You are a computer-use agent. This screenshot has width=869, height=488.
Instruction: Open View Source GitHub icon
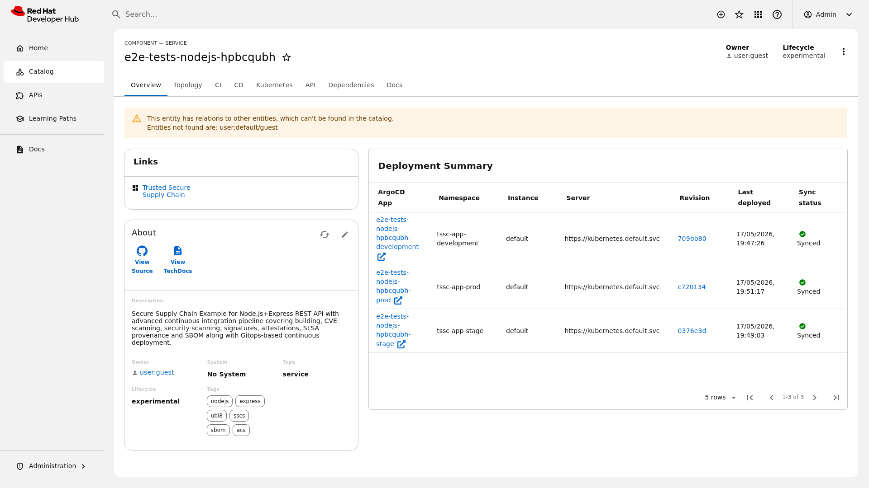tap(142, 251)
